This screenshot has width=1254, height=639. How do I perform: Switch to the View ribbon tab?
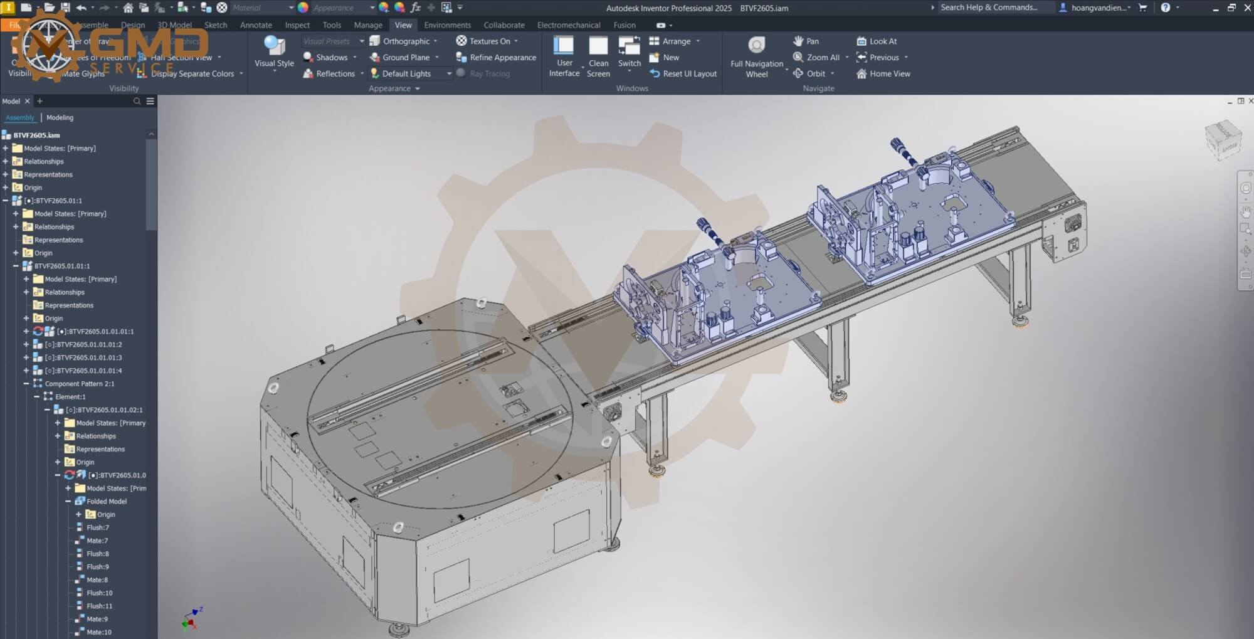403,25
